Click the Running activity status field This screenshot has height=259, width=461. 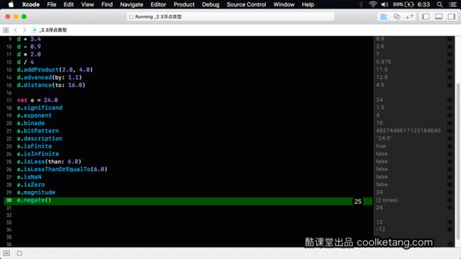click(x=230, y=17)
